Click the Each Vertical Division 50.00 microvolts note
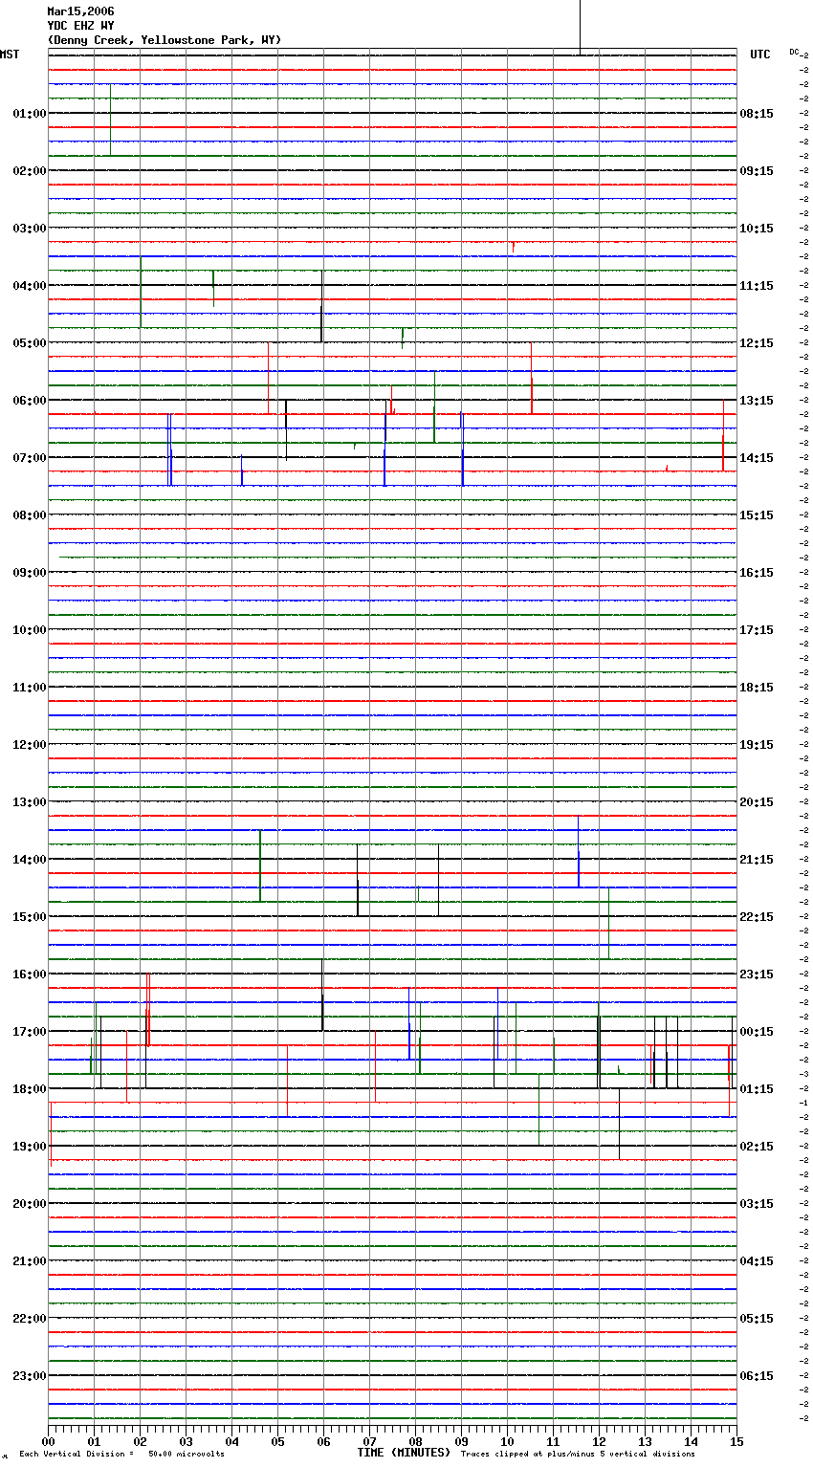 tap(121, 1454)
